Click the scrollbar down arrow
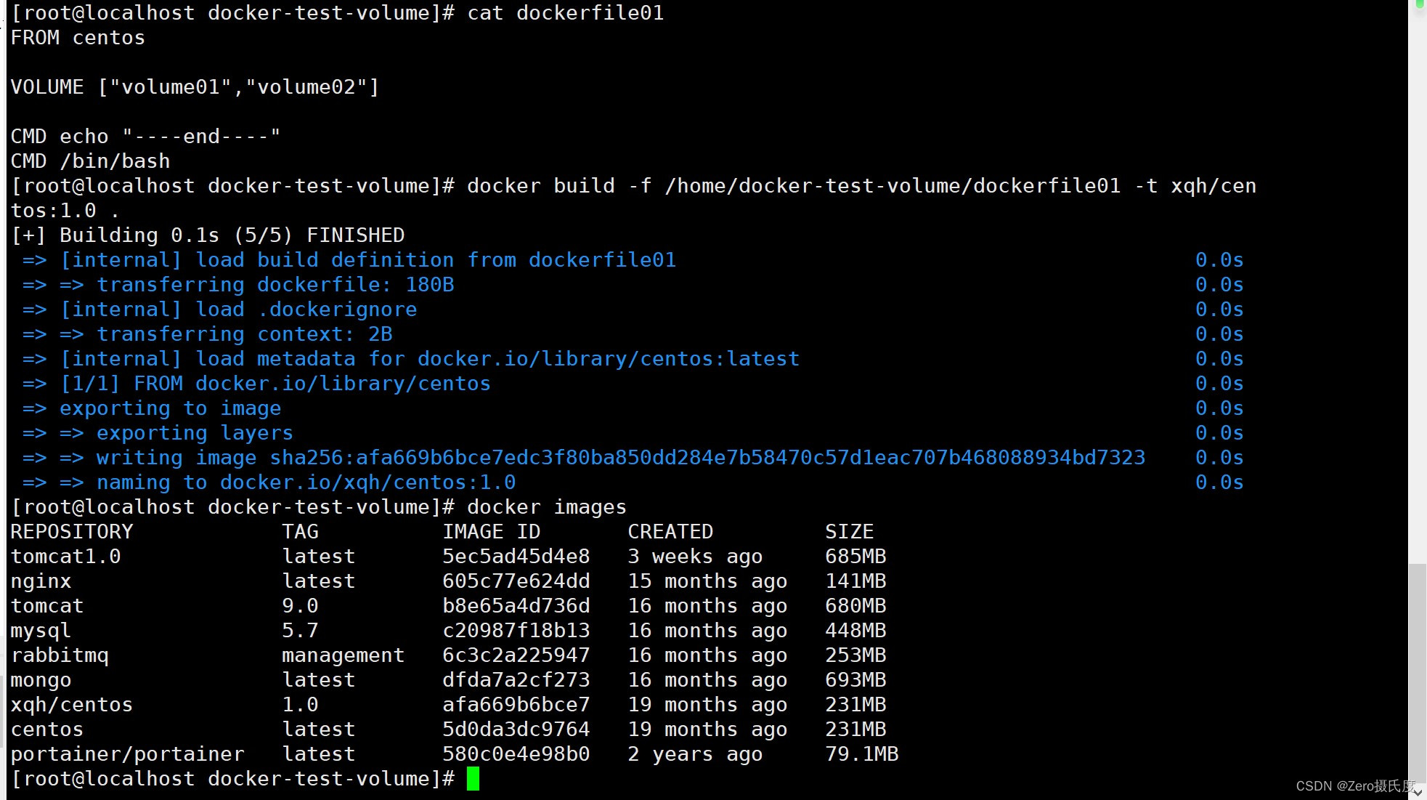The width and height of the screenshot is (1427, 800). point(1418,792)
